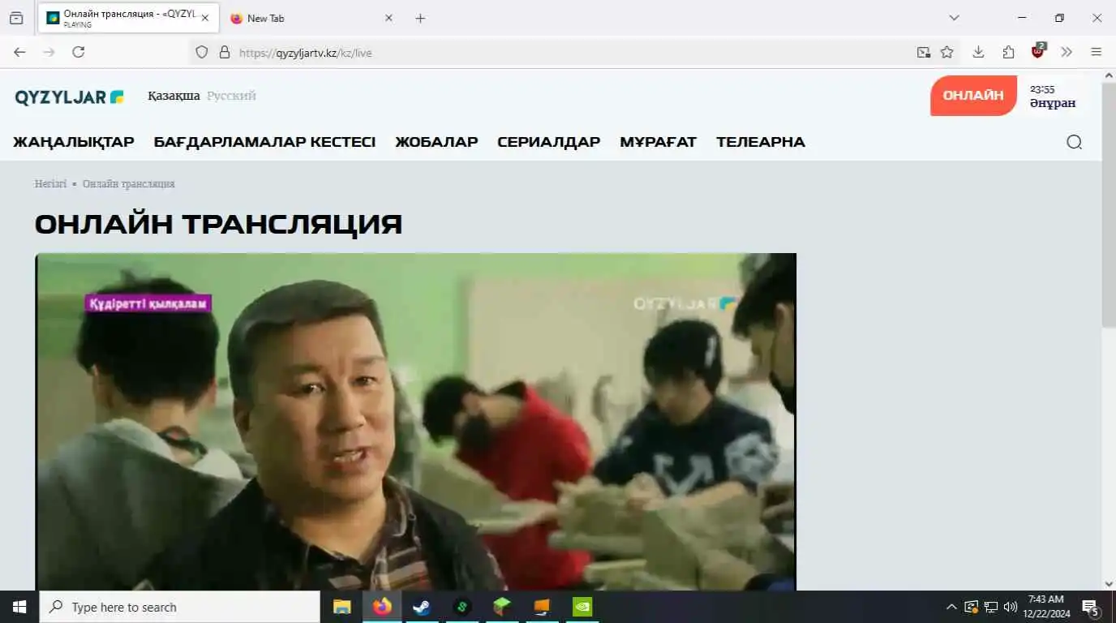Open uBlock Origin extension icon
This screenshot has width=1116, height=623.
[1038, 51]
